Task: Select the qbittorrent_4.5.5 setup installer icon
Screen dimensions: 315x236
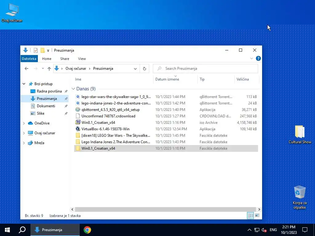Action: tap(78, 110)
